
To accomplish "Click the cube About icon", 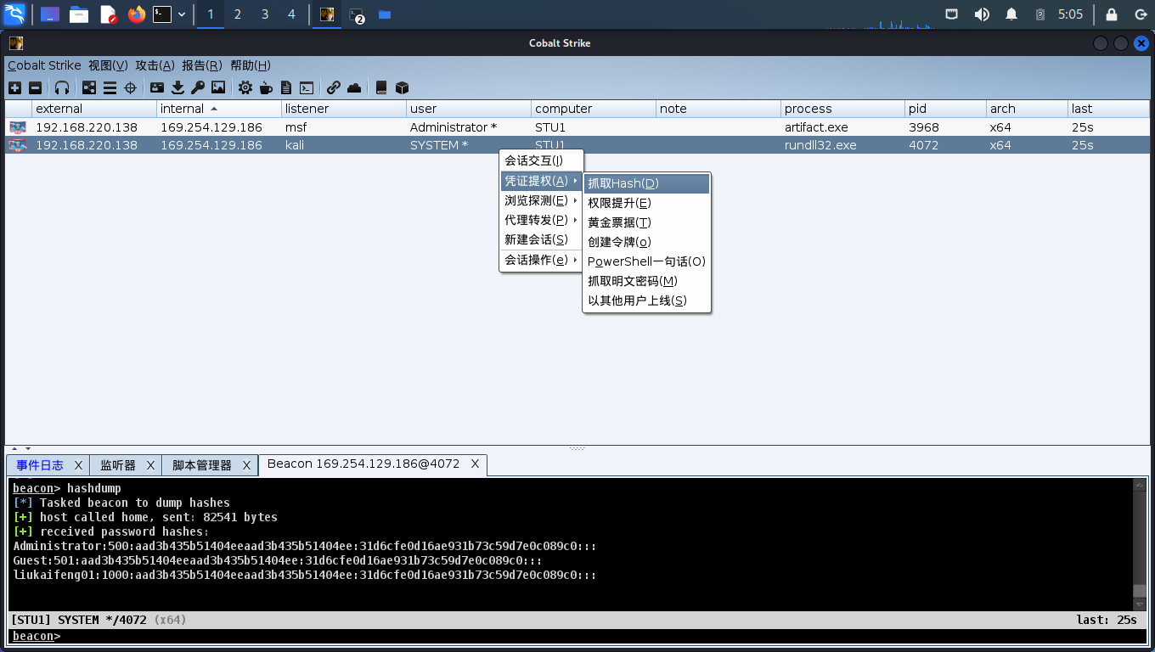I will [x=403, y=87].
